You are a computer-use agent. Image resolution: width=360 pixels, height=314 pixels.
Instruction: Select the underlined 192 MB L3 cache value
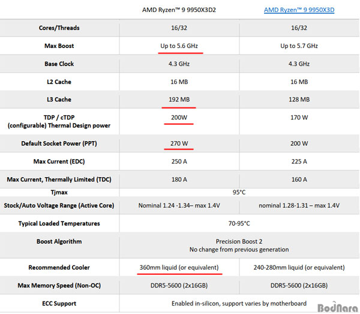[x=179, y=99]
